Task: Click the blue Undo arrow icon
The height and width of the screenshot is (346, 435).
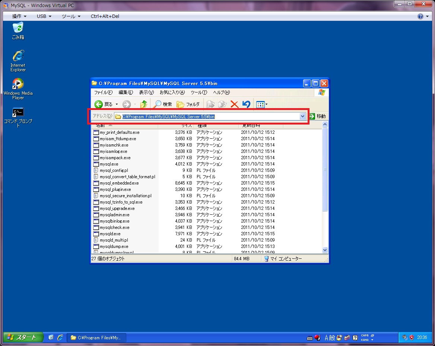Action: pyautogui.click(x=246, y=104)
